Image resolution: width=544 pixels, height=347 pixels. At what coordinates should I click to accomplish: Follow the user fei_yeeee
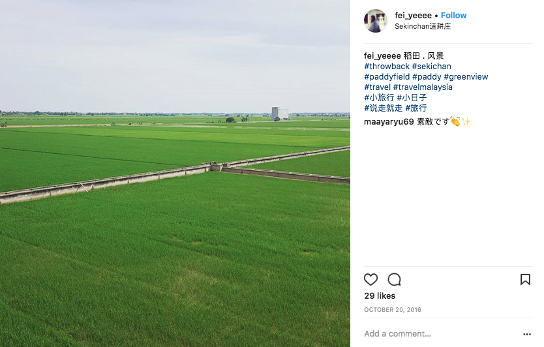(x=453, y=15)
